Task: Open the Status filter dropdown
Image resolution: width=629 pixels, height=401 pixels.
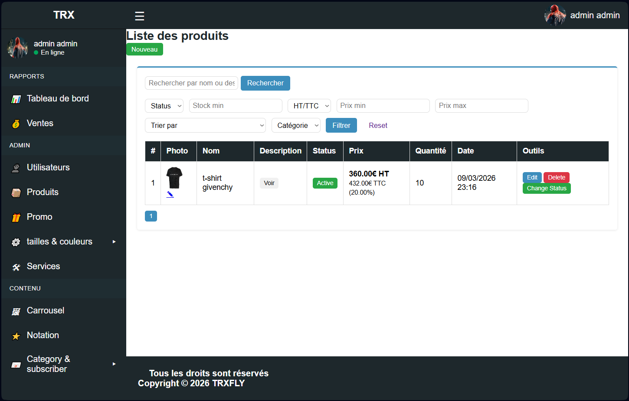Action: click(164, 106)
